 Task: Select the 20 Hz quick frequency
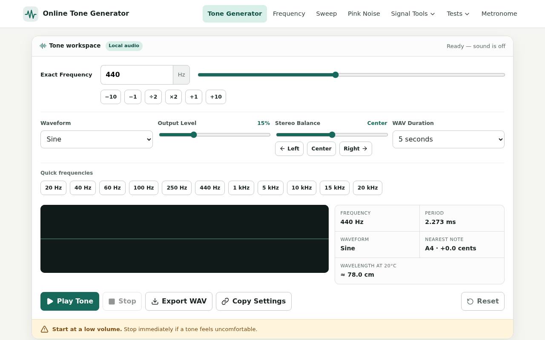click(x=53, y=188)
